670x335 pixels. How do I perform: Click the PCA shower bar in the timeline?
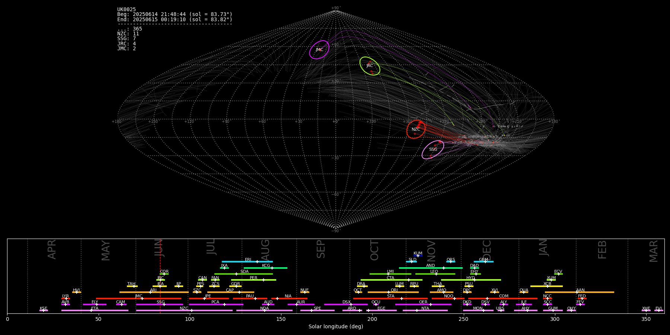(216, 304)
